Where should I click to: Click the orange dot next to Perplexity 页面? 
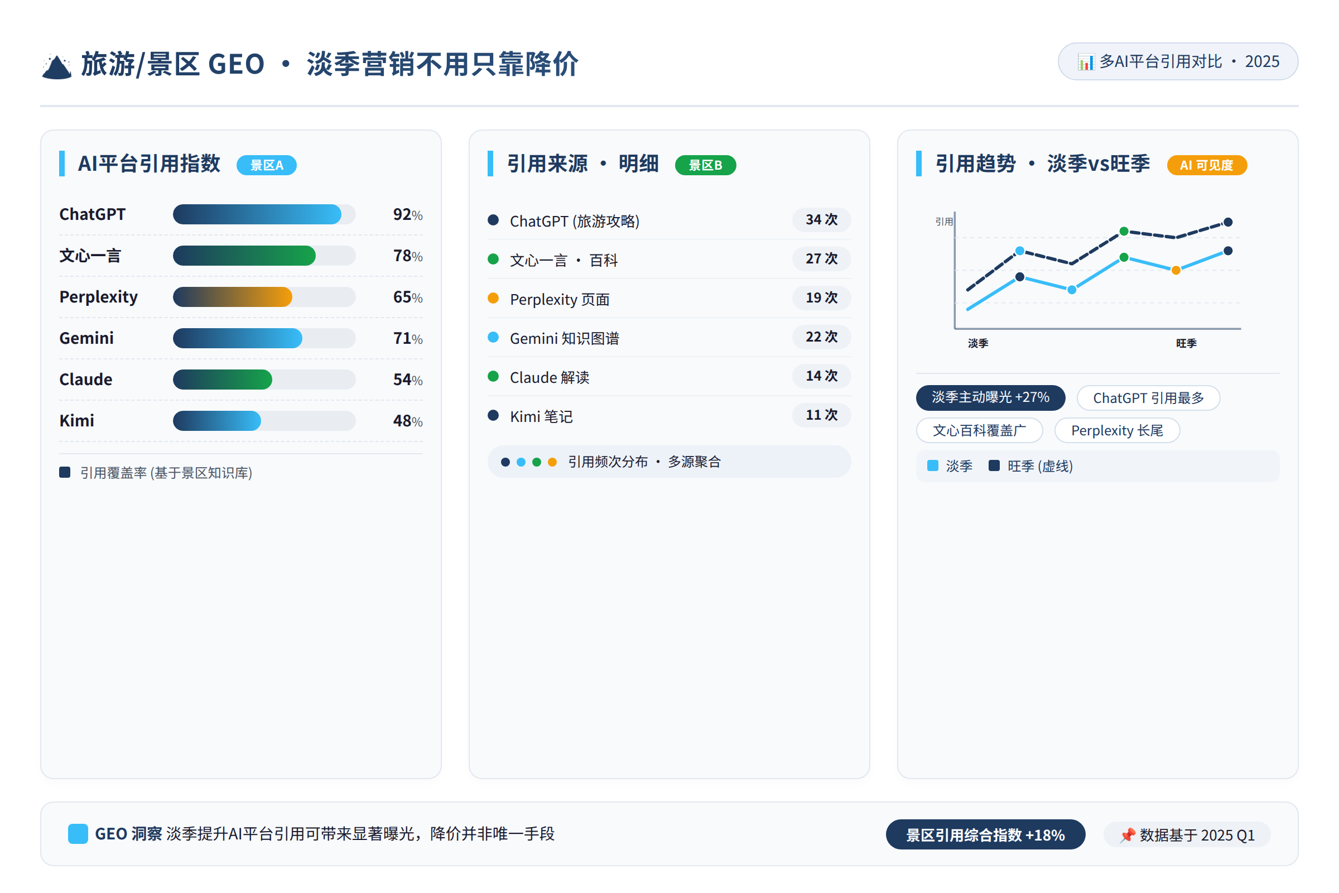click(x=494, y=299)
